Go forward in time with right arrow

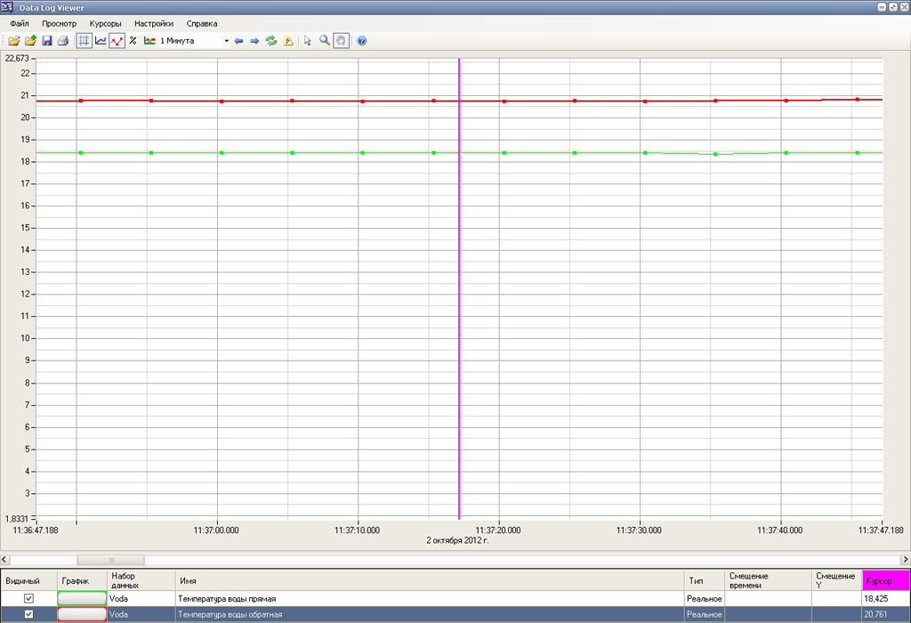(x=254, y=41)
